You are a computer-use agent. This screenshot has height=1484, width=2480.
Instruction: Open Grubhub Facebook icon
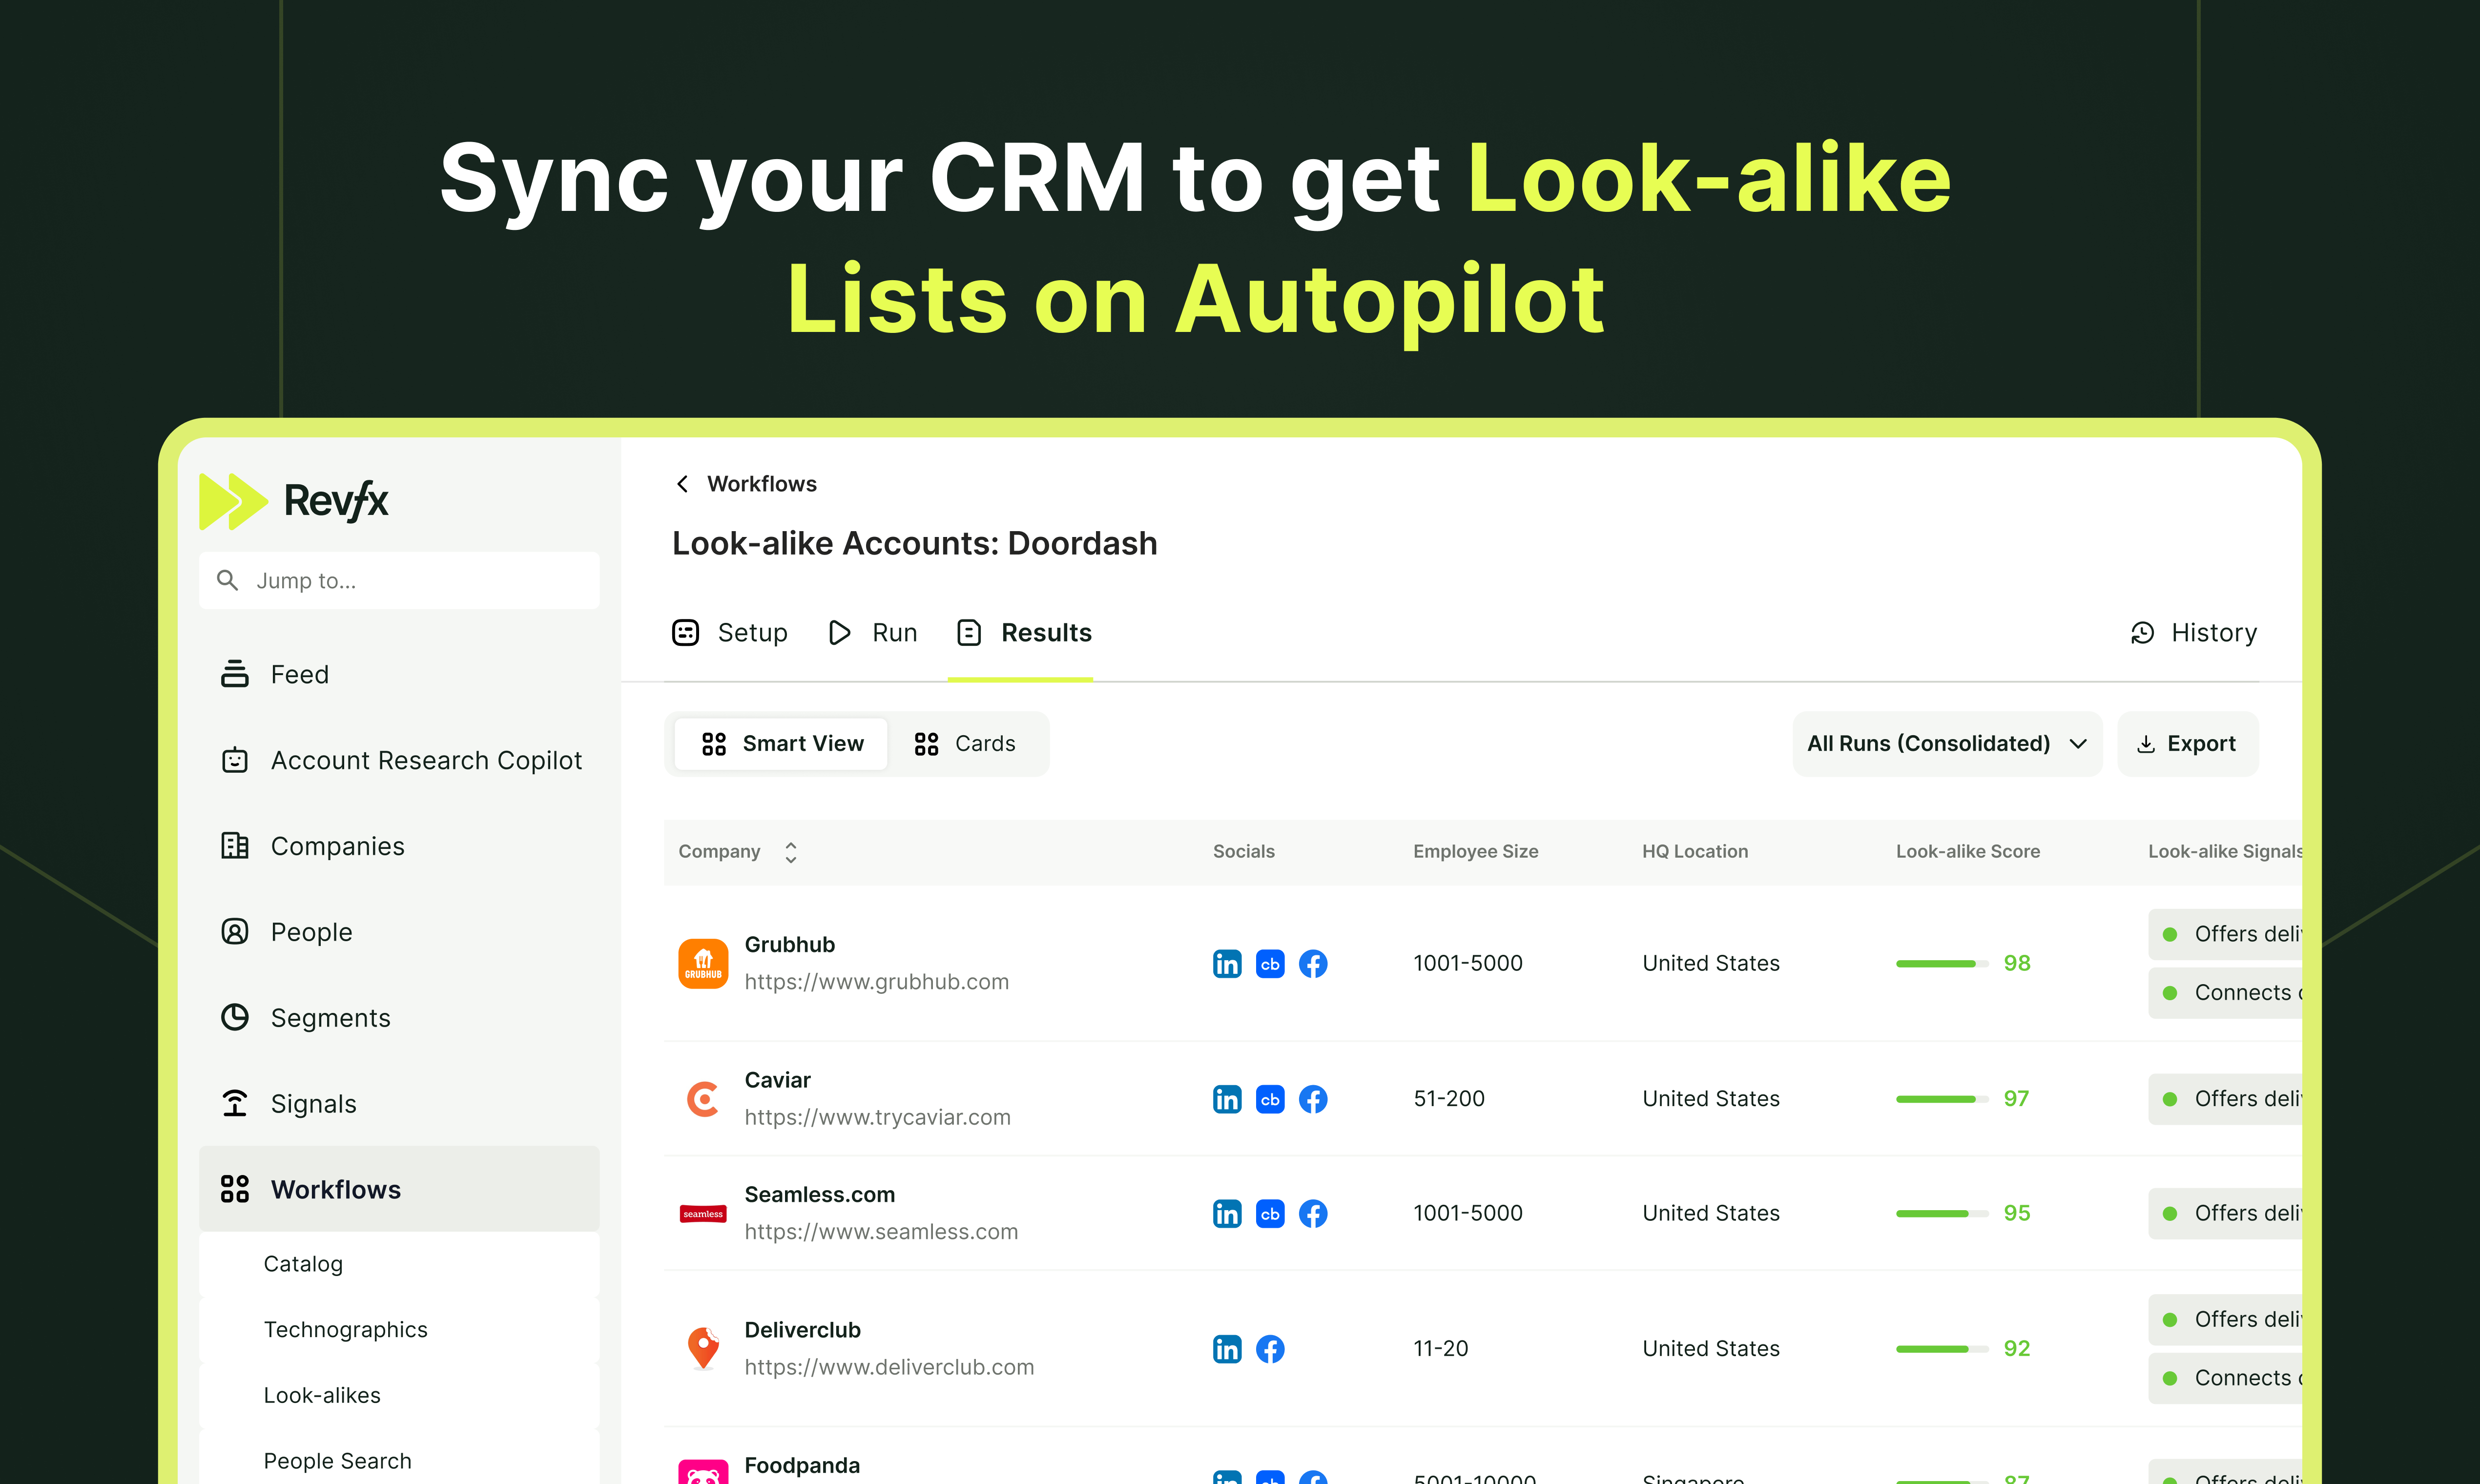[1313, 964]
